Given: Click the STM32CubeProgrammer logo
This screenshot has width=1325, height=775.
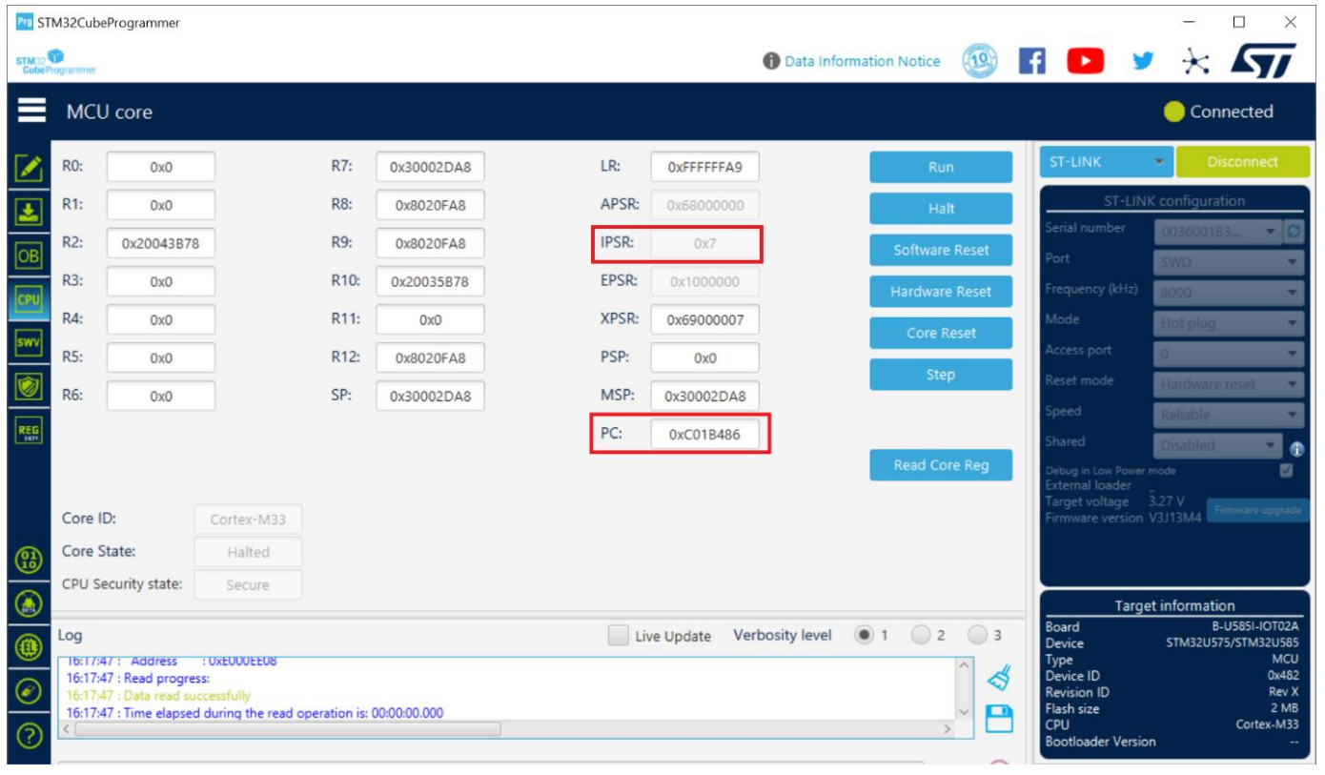Looking at the screenshot, I should pyautogui.click(x=57, y=61).
